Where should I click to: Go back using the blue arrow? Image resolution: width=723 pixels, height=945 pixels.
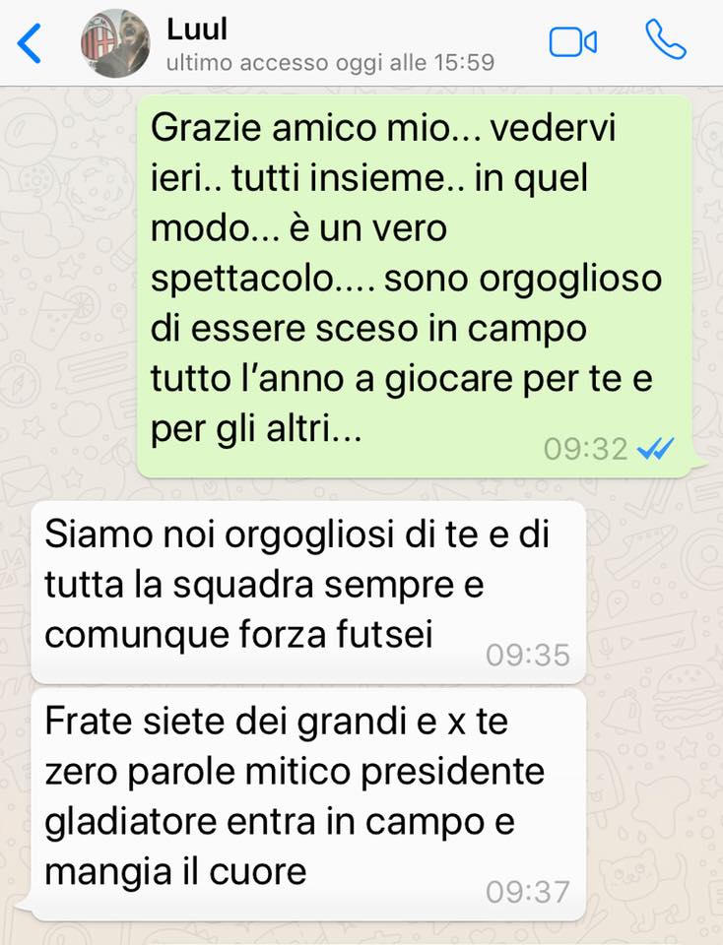[29, 43]
